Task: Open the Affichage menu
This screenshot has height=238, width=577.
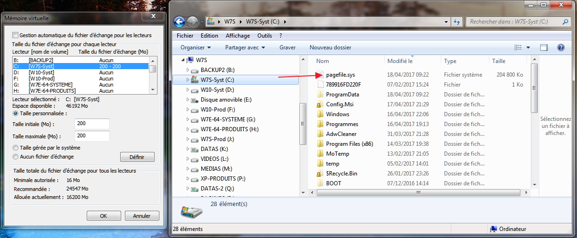Action: 238,36
